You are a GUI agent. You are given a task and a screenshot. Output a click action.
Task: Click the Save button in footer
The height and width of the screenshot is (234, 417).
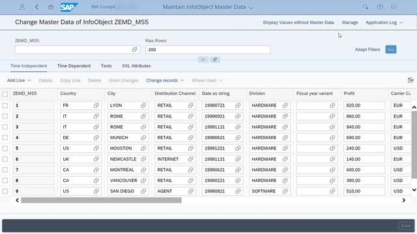pos(405,226)
